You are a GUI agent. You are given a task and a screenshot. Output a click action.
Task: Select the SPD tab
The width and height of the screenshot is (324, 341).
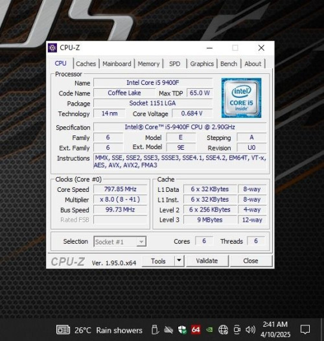click(x=174, y=64)
